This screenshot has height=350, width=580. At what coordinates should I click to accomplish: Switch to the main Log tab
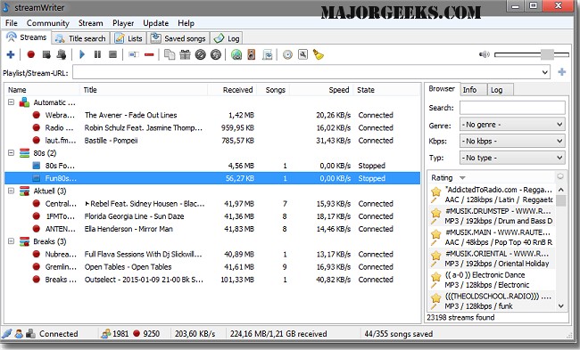(x=227, y=38)
